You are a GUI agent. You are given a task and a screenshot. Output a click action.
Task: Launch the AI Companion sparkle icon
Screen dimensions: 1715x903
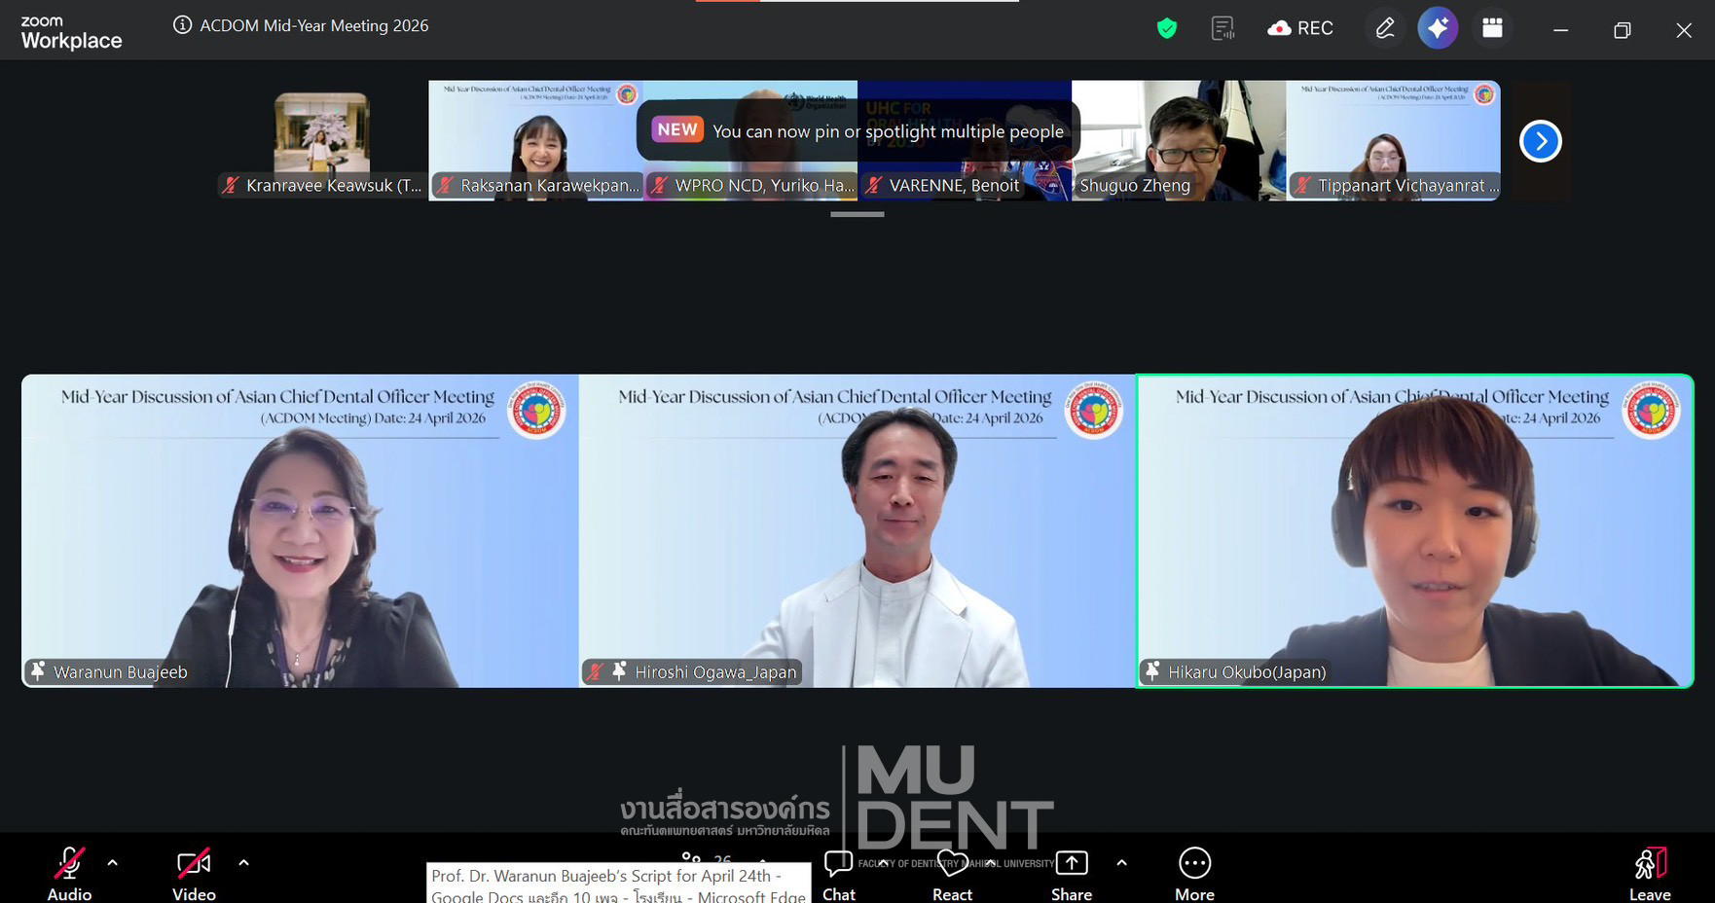(x=1438, y=29)
